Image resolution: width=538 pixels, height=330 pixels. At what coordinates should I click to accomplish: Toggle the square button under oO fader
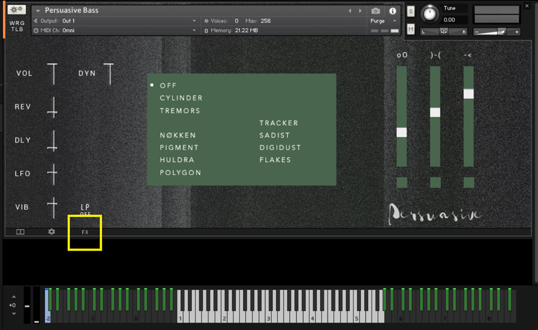click(x=402, y=182)
